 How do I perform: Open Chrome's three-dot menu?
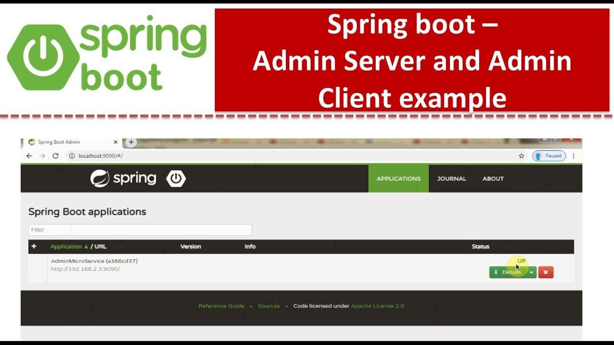574,156
